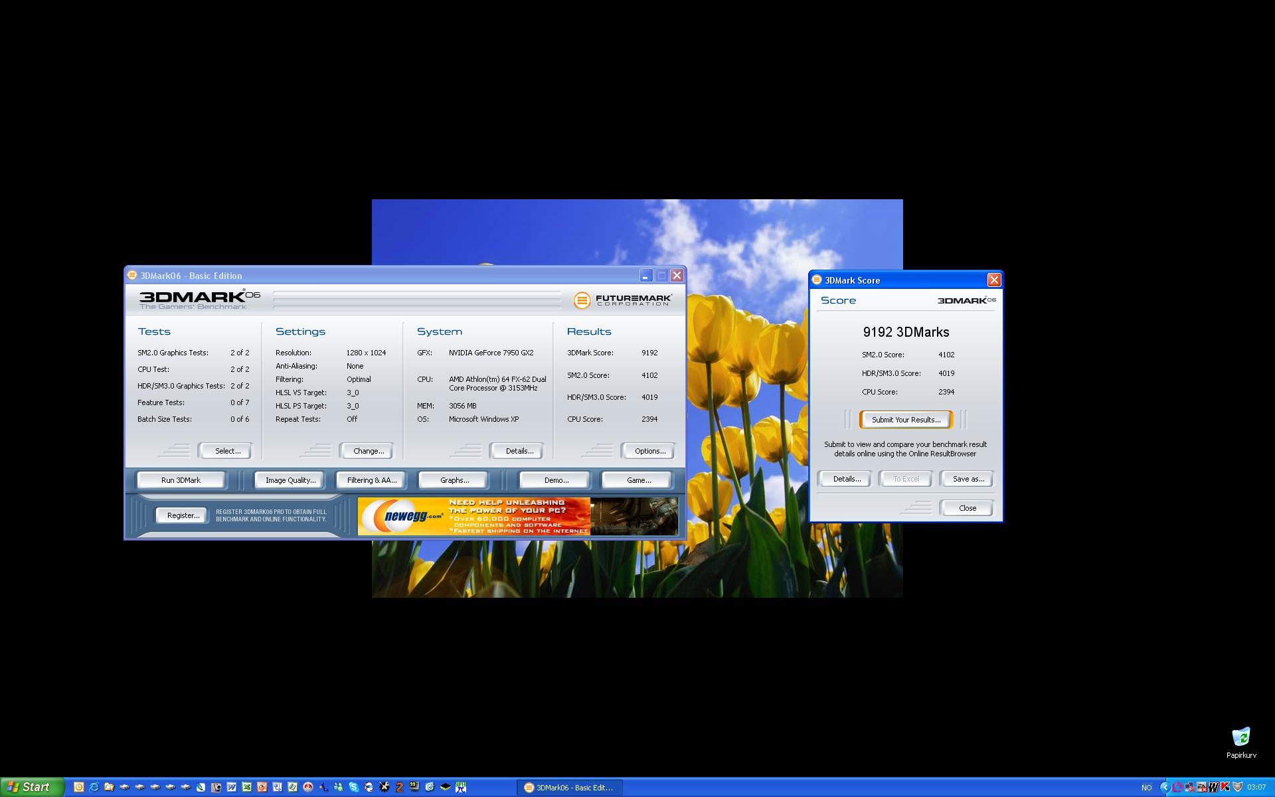
Task: Click 'Batch Size Tests:' label
Action: (x=164, y=419)
